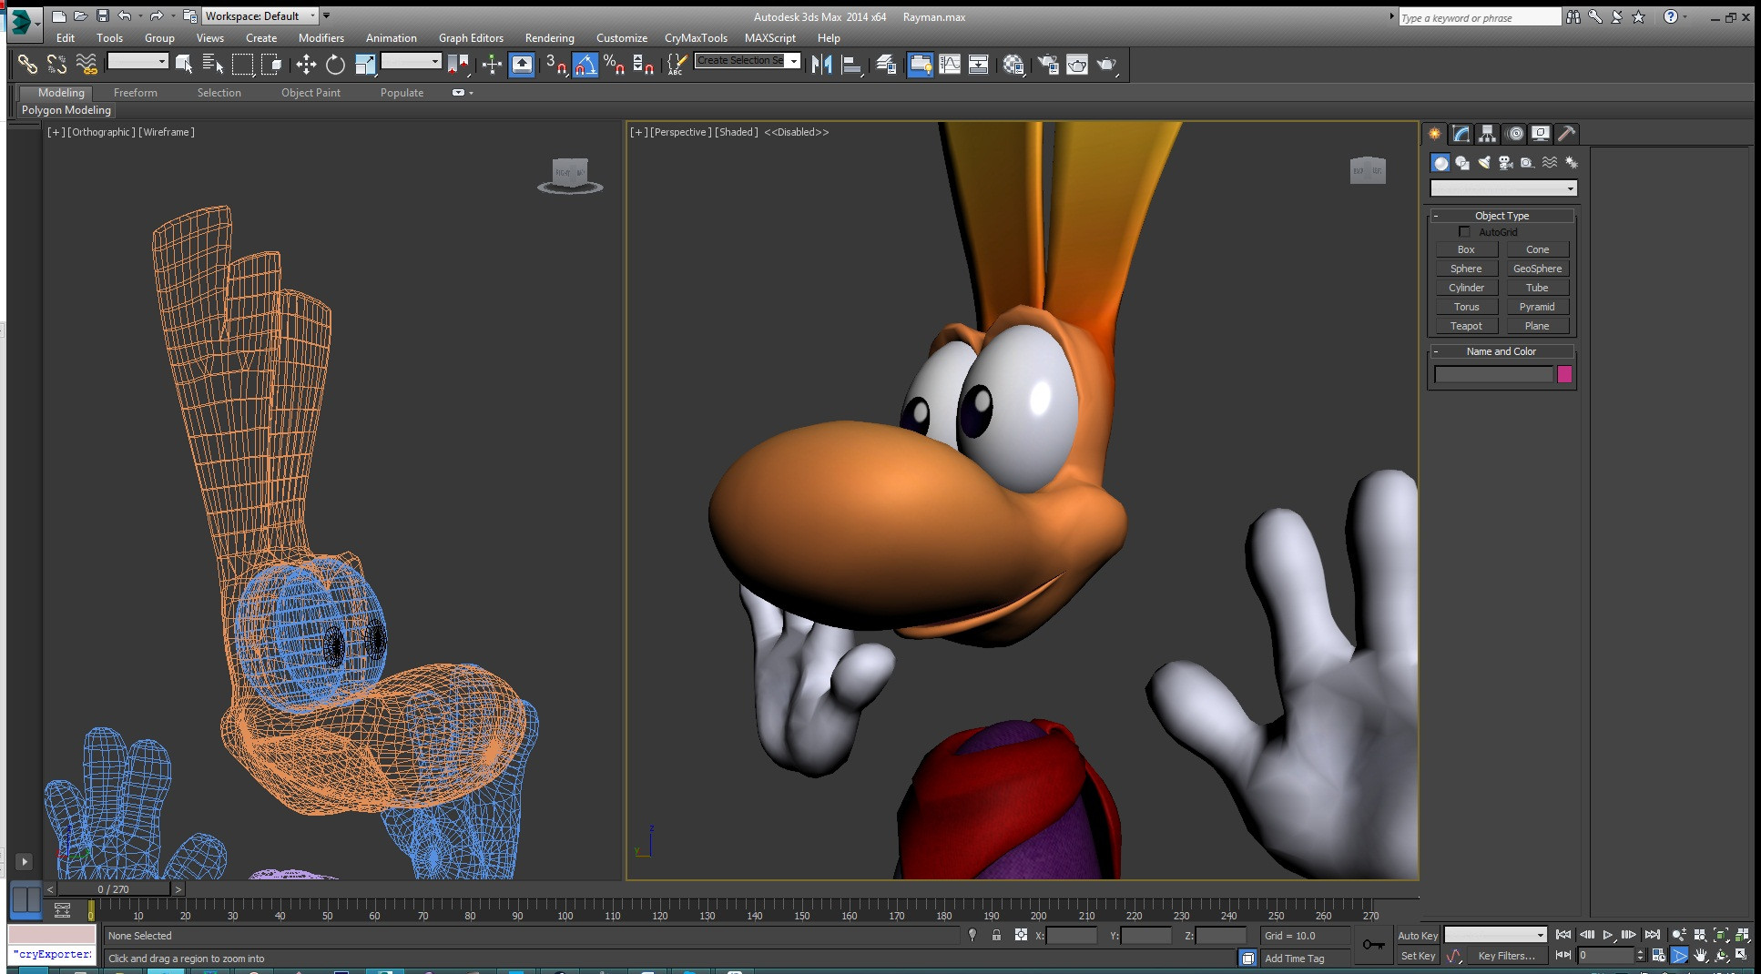The width and height of the screenshot is (1761, 974).
Task: Activate Bind to Space Warp tool
Action: [x=87, y=64]
